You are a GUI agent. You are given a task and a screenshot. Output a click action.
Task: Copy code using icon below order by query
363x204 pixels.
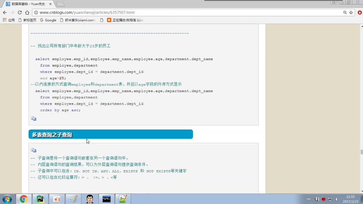click(x=33, y=118)
